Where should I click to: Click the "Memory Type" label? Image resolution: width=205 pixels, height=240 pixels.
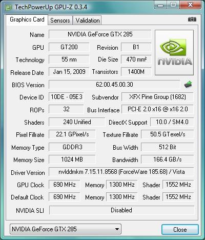(x=28, y=148)
